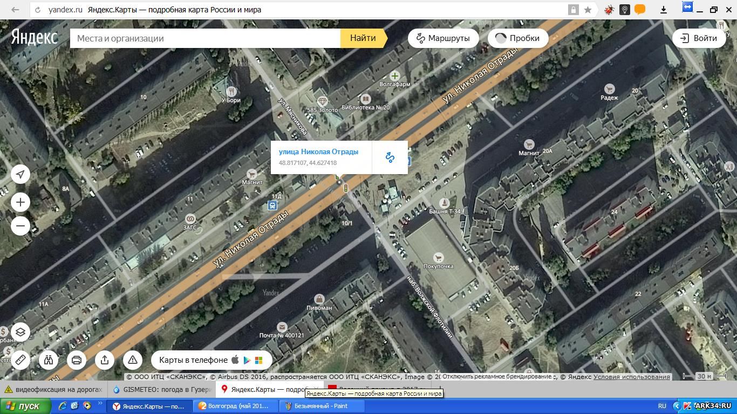Select the ЗАГС marker
Image resolution: width=737 pixels, height=414 pixels.
point(190,219)
